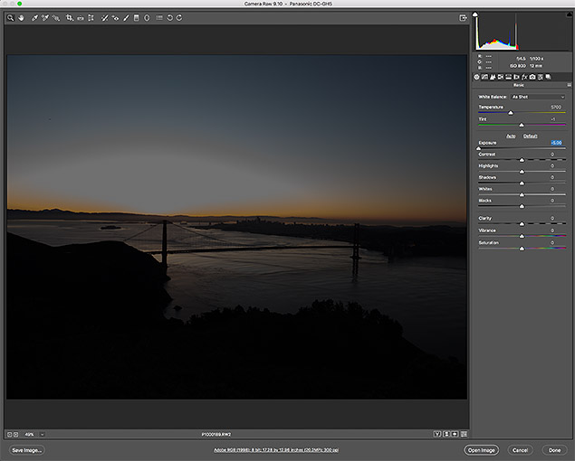Switch to the Tone Curve tab

(x=485, y=77)
